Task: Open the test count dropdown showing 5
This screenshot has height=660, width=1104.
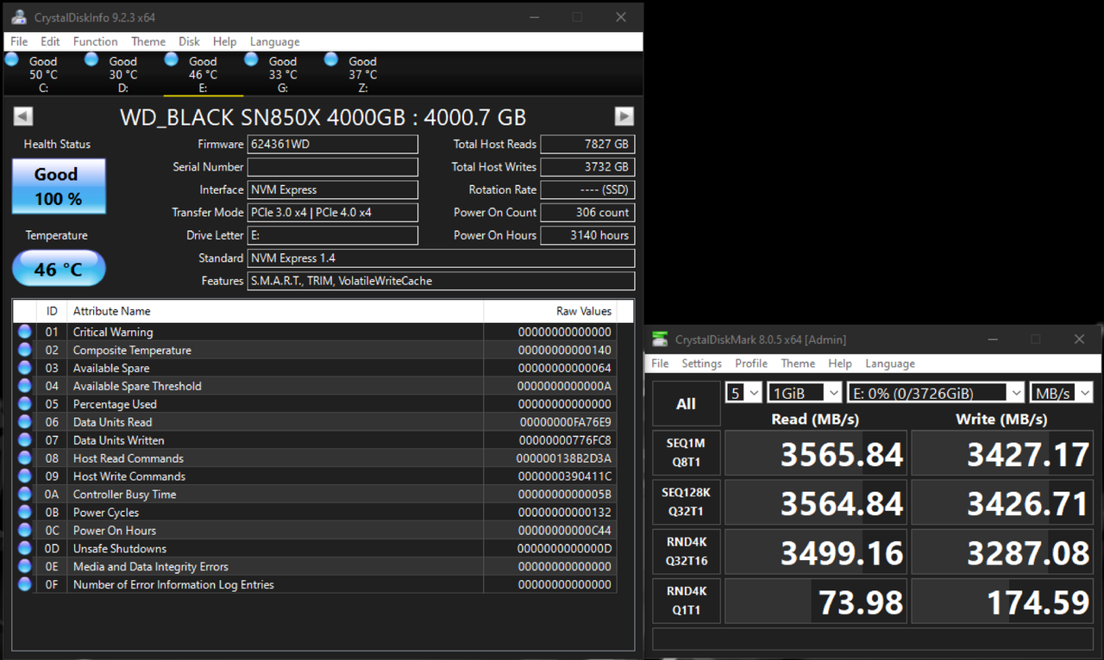Action: 743,393
